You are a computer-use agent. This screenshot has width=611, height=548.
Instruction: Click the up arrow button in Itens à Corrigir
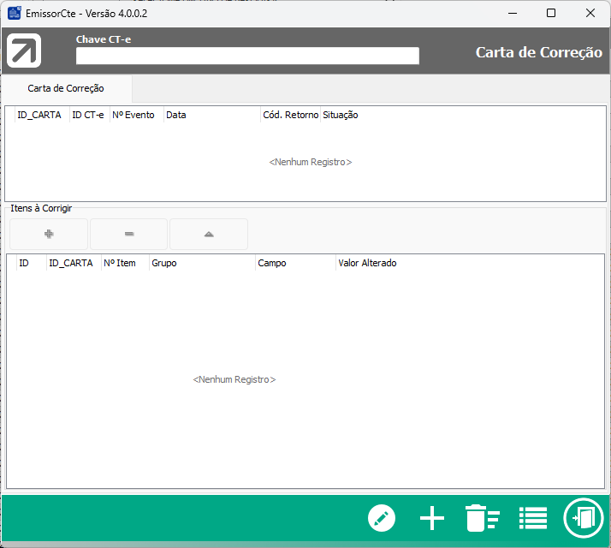[x=209, y=234]
